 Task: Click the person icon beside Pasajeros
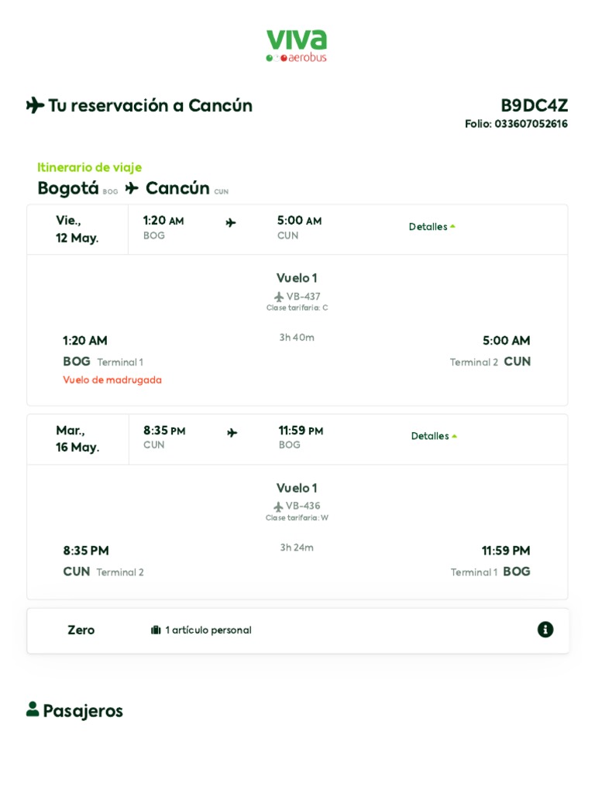(33, 709)
